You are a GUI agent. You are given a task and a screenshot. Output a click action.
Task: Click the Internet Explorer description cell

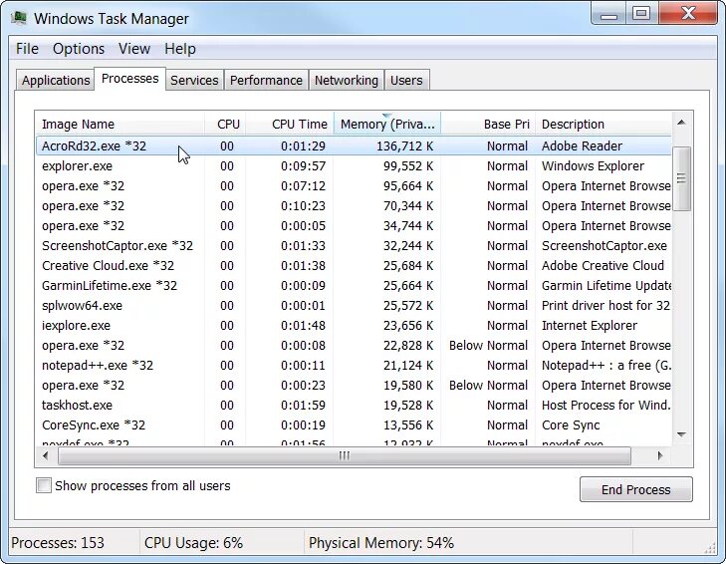pos(590,325)
